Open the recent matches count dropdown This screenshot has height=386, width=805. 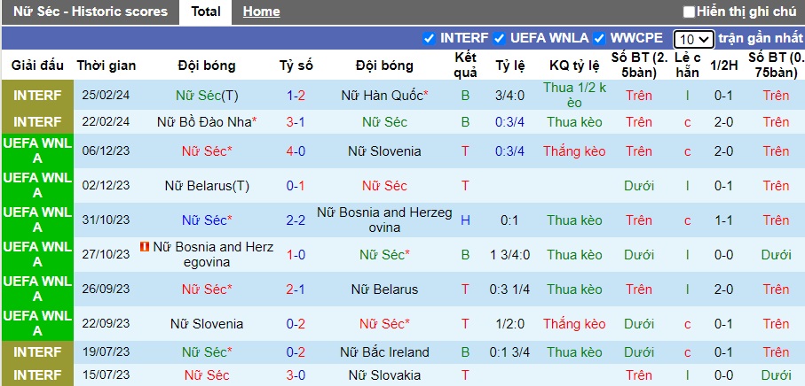click(693, 39)
